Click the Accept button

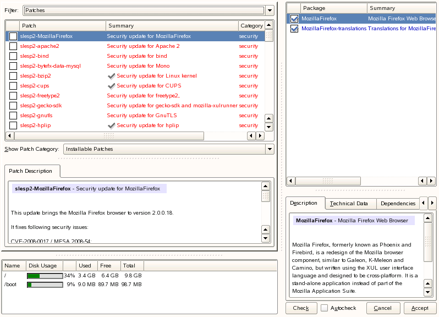(420, 308)
